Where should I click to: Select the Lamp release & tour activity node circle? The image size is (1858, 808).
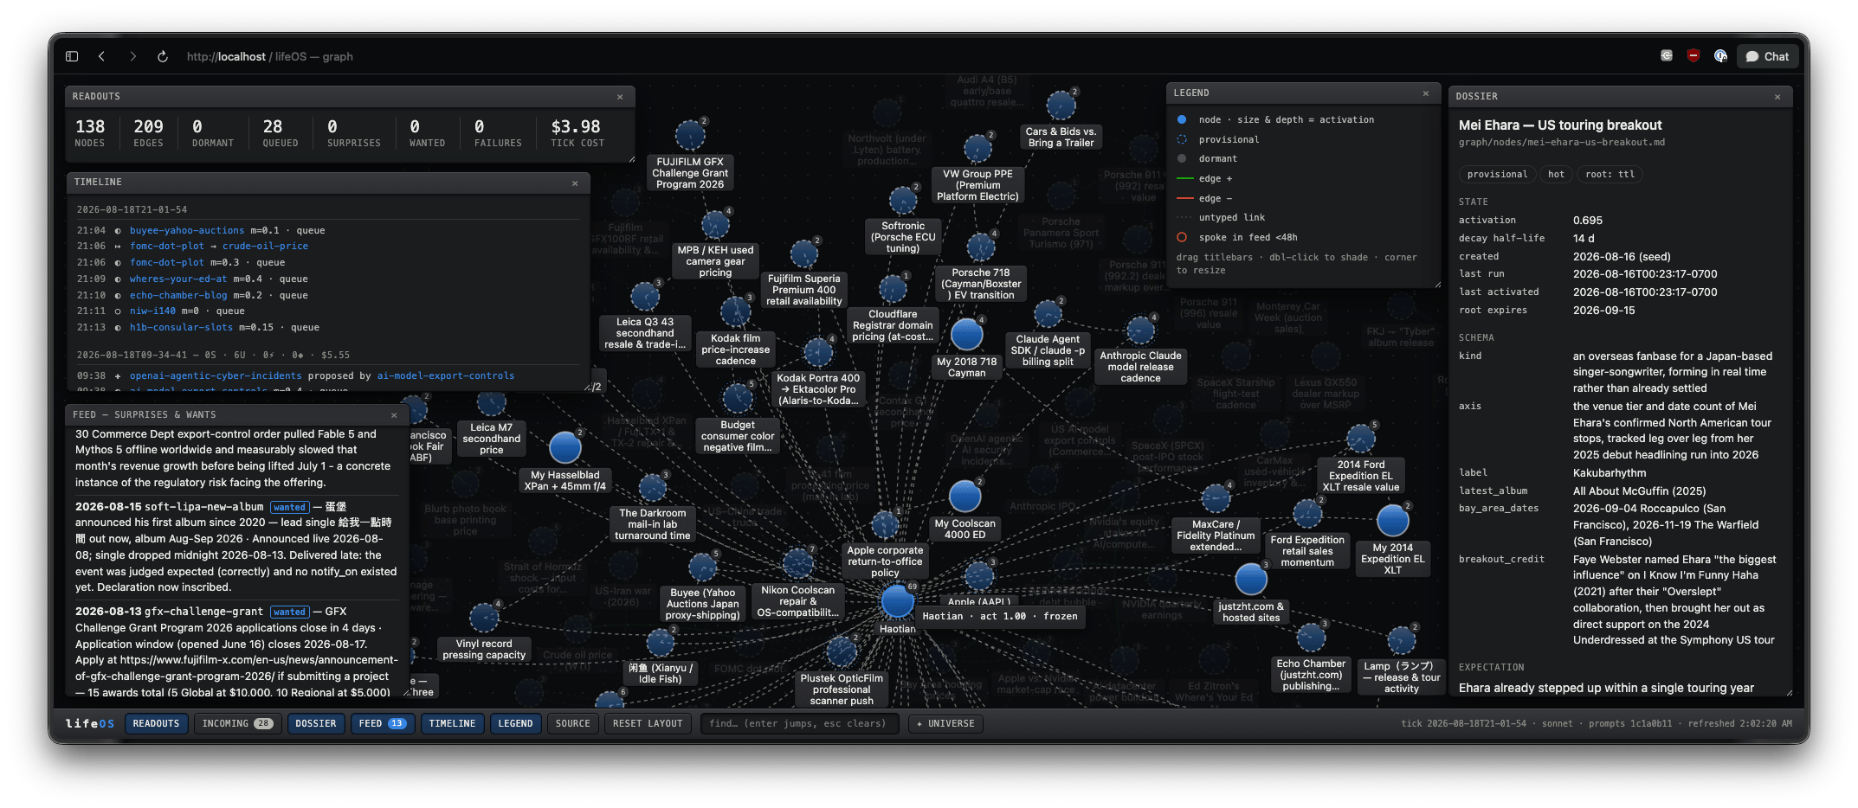click(x=1401, y=641)
